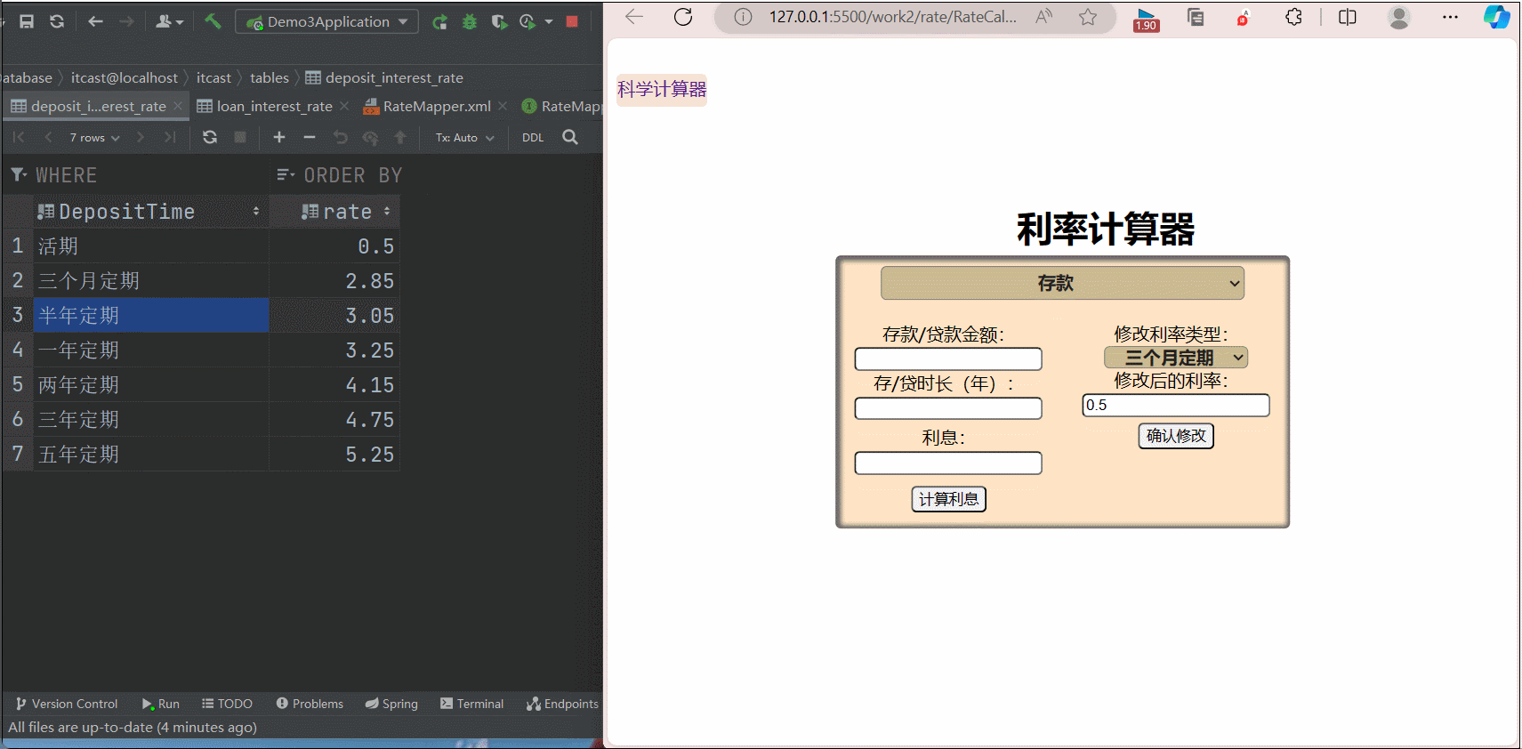Add page to favorites with star icon
Image resolution: width=1522 pixels, height=749 pixels.
tap(1088, 17)
